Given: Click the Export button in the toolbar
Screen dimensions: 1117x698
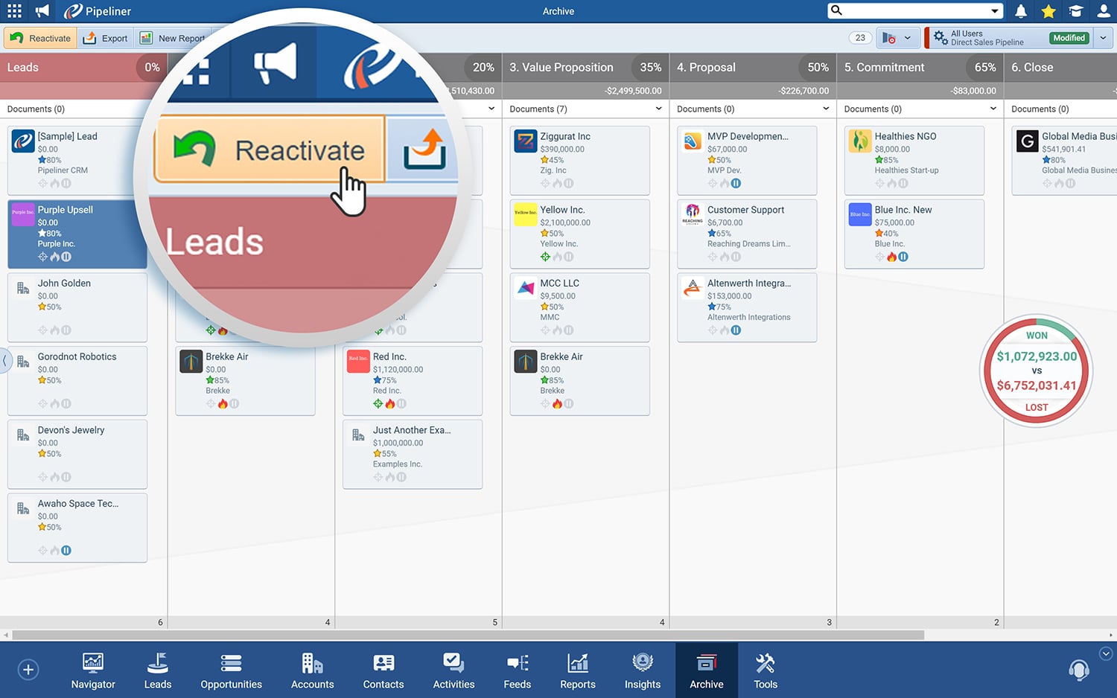Looking at the screenshot, I should point(104,37).
